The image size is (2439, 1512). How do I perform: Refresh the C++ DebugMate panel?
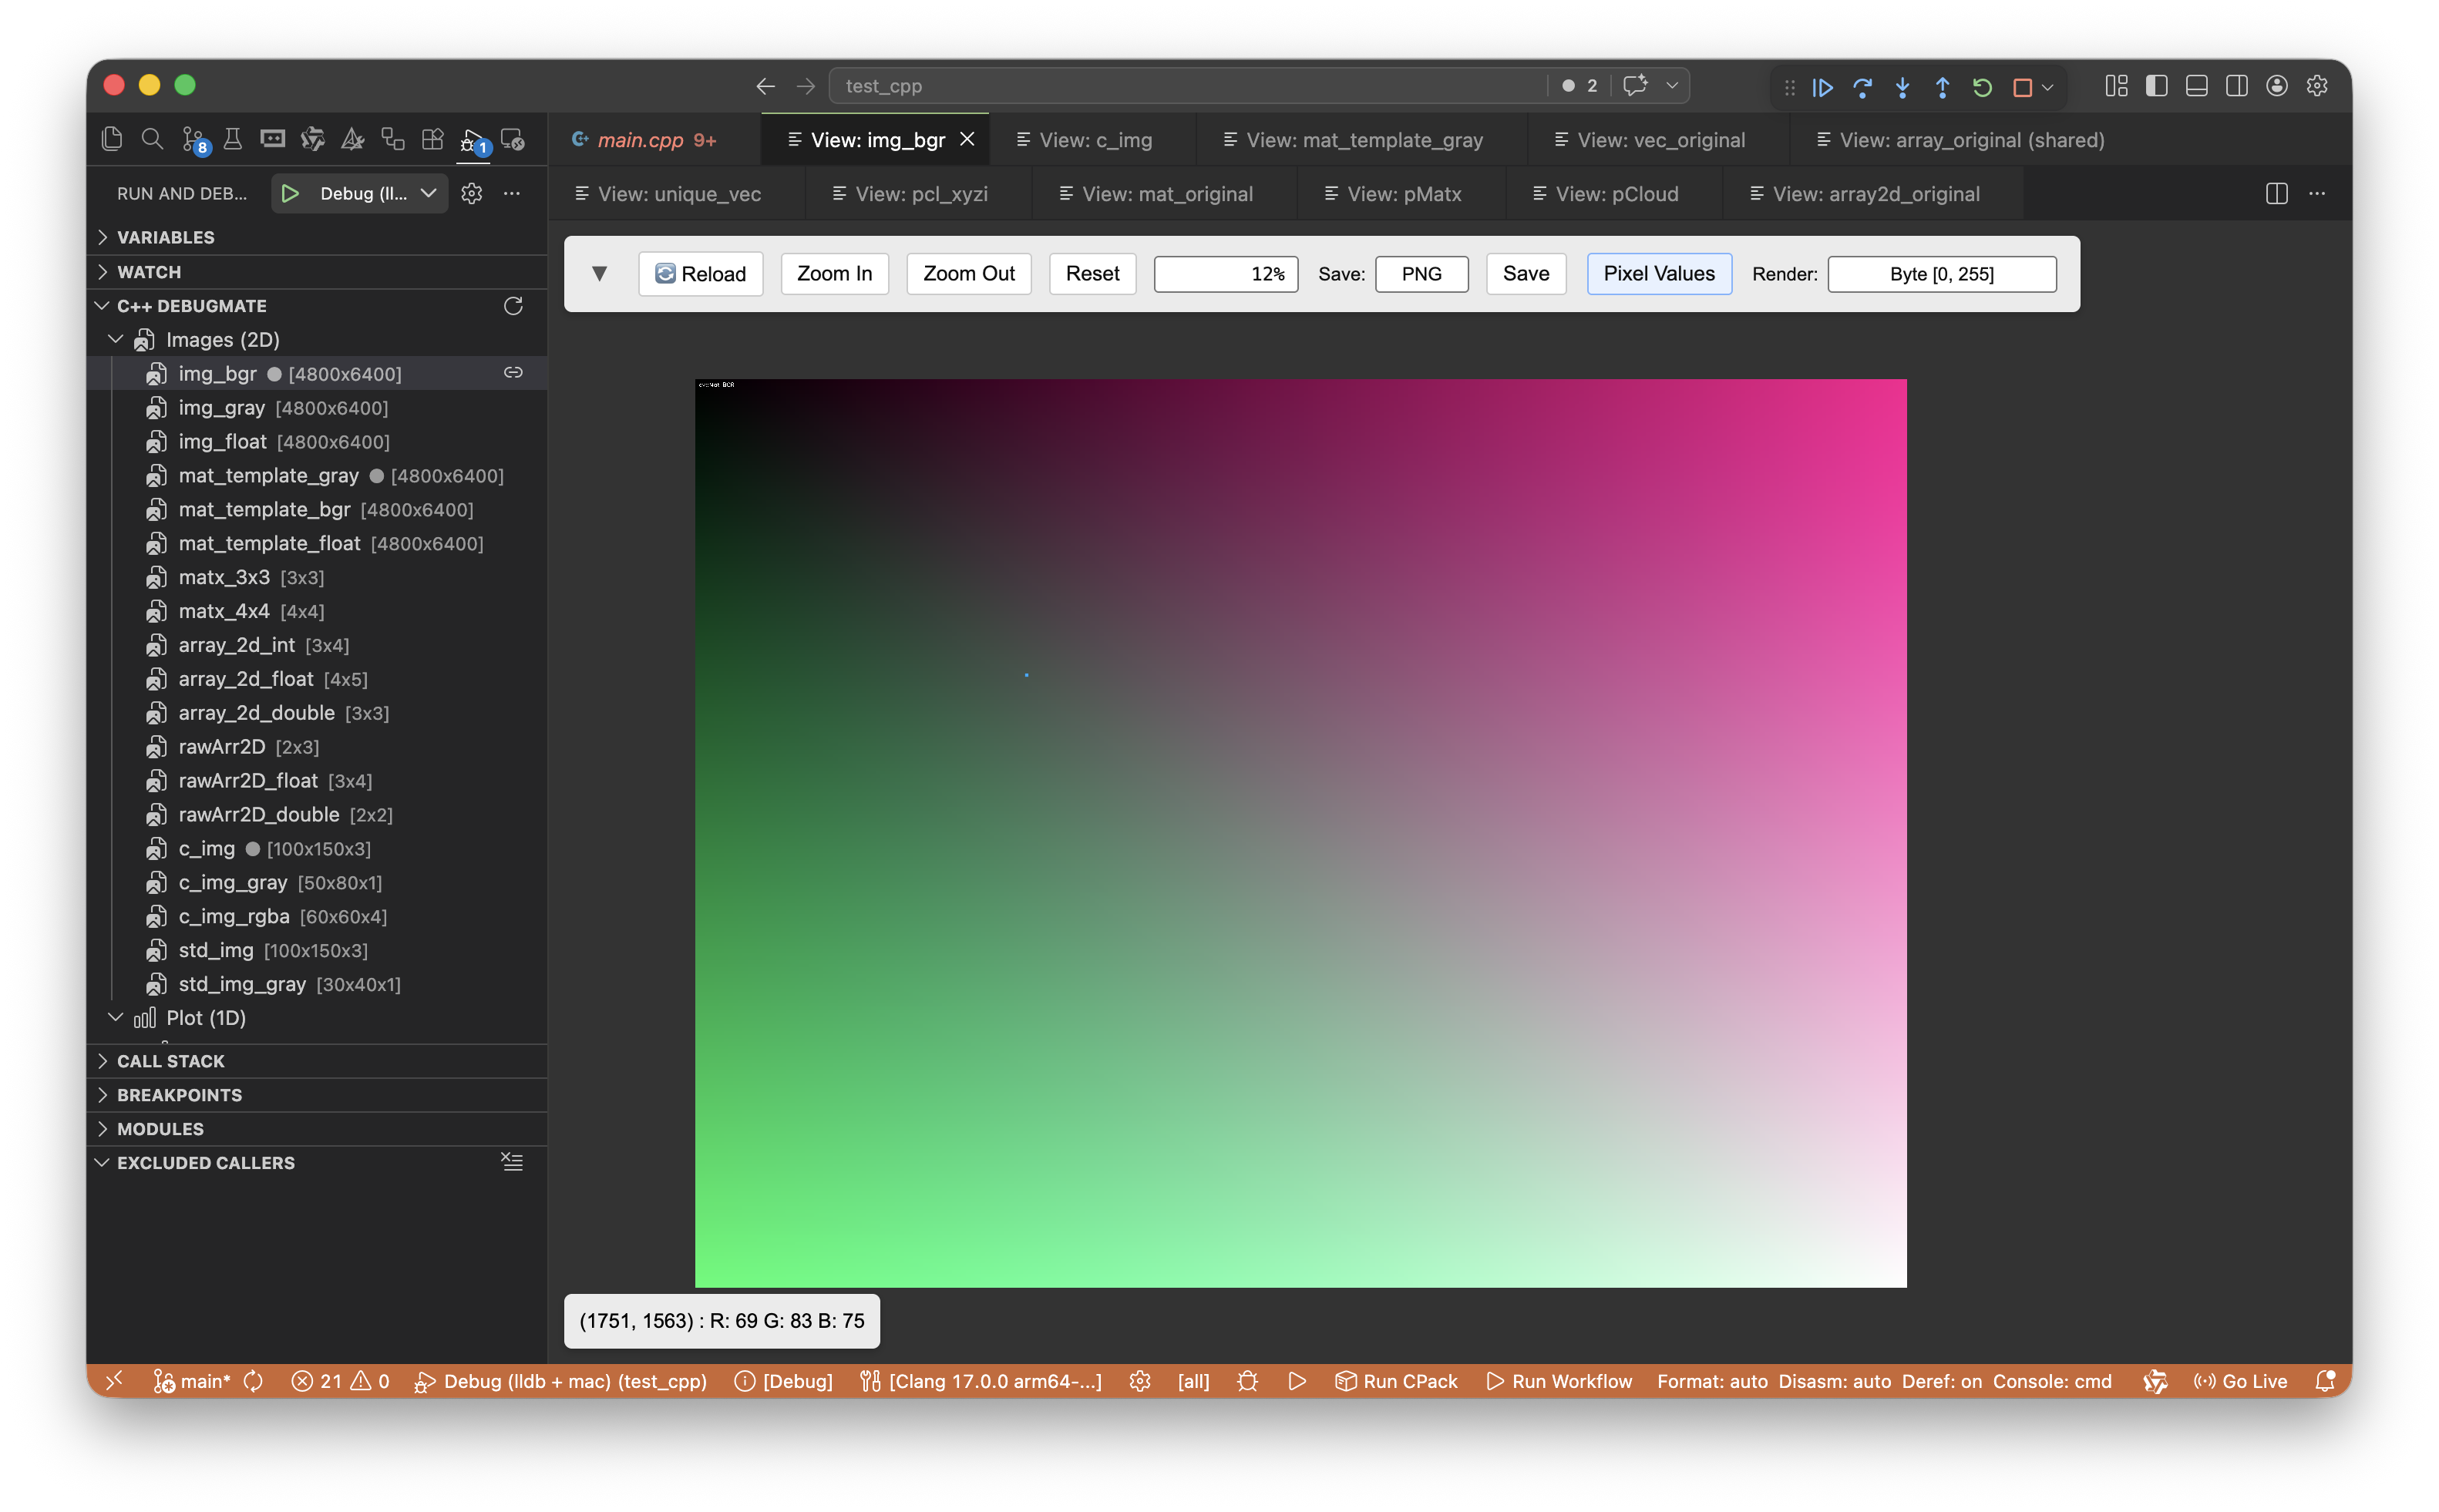click(513, 306)
